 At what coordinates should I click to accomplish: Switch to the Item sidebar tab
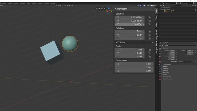pos(157,11)
